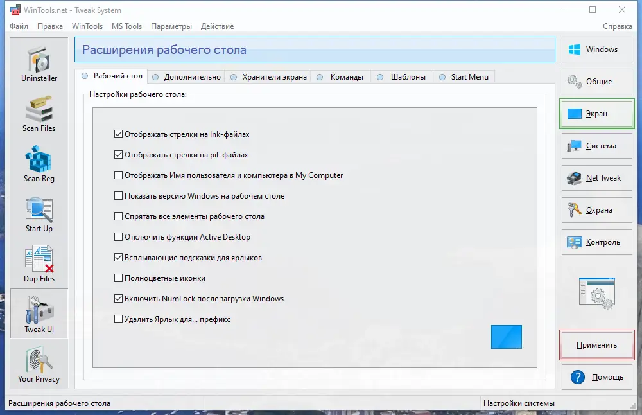Uncheck Всплывающие подсказки для ярлыков

(118, 257)
